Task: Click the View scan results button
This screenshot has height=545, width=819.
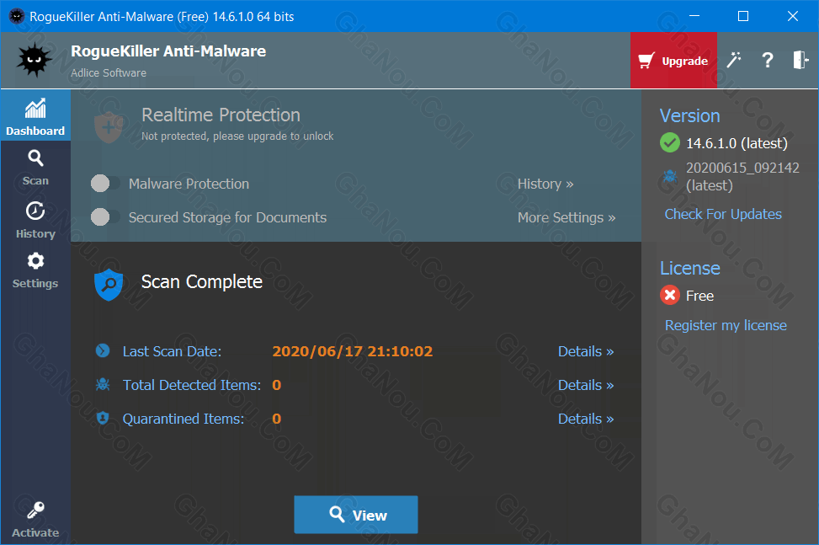Action: click(356, 515)
